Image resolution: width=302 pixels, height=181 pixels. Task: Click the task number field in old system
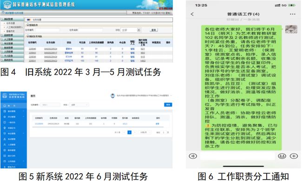(47, 30)
